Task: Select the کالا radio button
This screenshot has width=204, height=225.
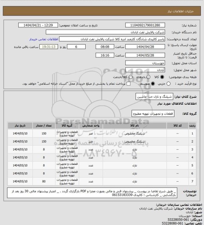Action: (x=162, y=77)
